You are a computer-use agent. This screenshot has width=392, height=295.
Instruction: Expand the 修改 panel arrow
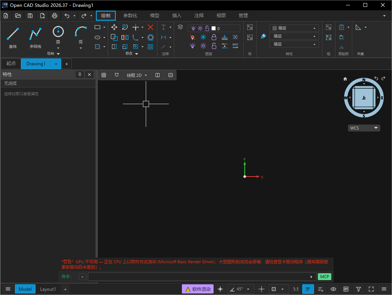[136, 54]
